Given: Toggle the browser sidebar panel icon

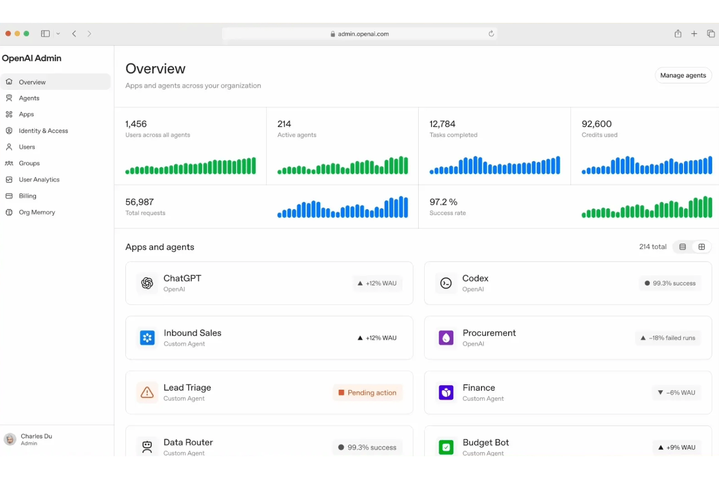Looking at the screenshot, I should point(45,33).
